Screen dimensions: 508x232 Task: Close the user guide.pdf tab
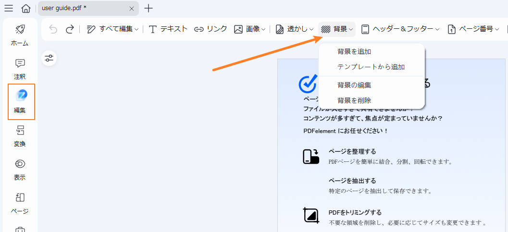pyautogui.click(x=132, y=9)
